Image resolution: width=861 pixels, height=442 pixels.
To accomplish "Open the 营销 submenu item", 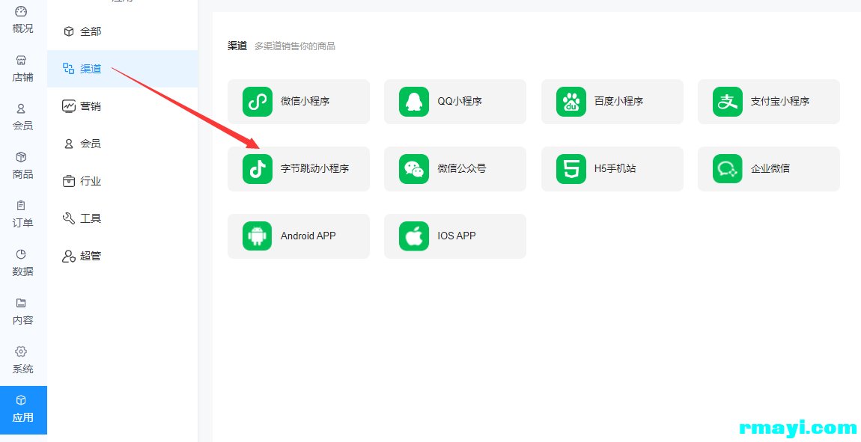I will (x=123, y=106).
